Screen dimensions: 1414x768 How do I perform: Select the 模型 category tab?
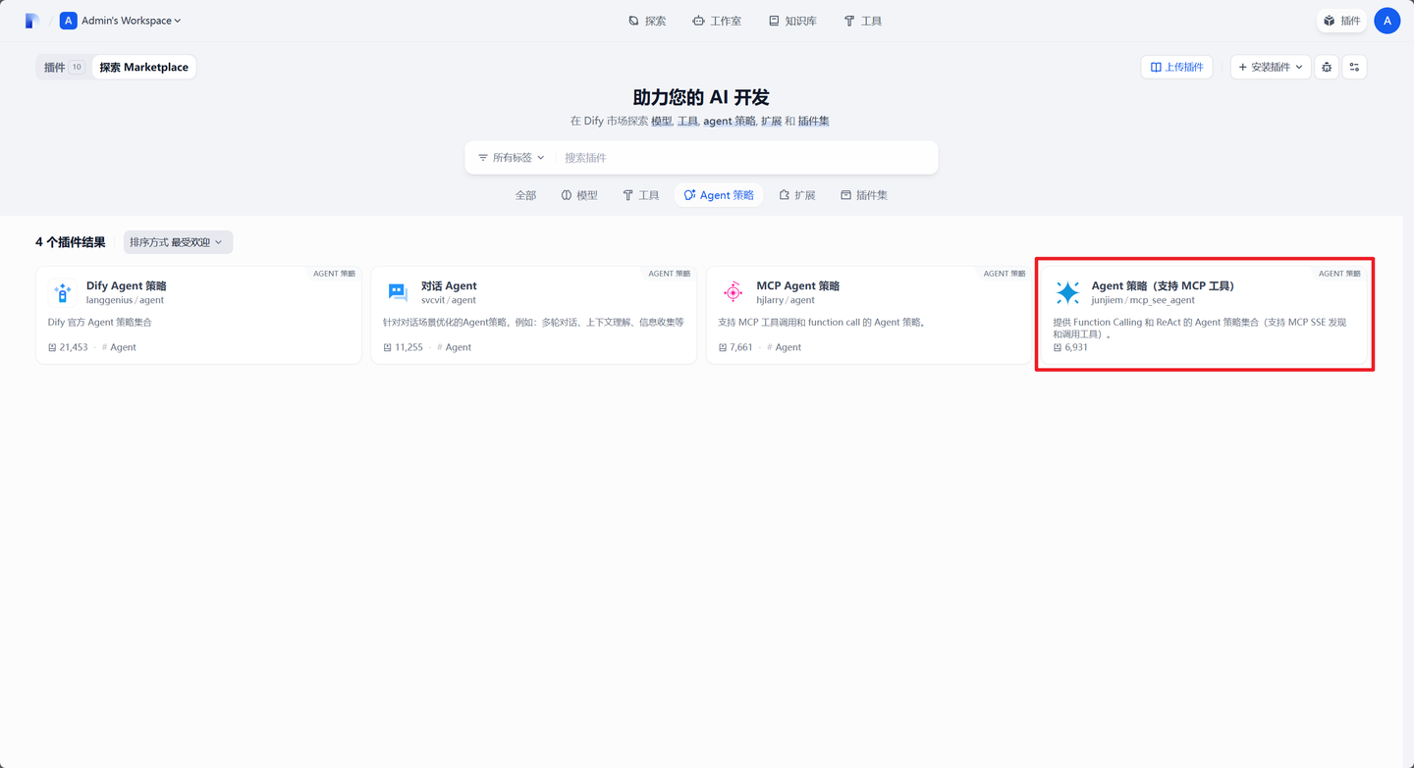click(x=579, y=195)
